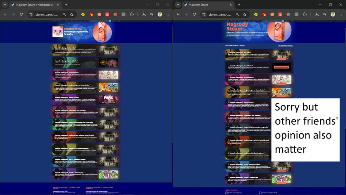
Task: Open Downloads in the left window toolbar
Action: coord(144,14)
